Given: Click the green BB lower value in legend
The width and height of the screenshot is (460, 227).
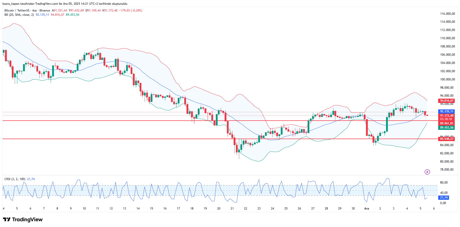Looking at the screenshot, I should pos(72,15).
